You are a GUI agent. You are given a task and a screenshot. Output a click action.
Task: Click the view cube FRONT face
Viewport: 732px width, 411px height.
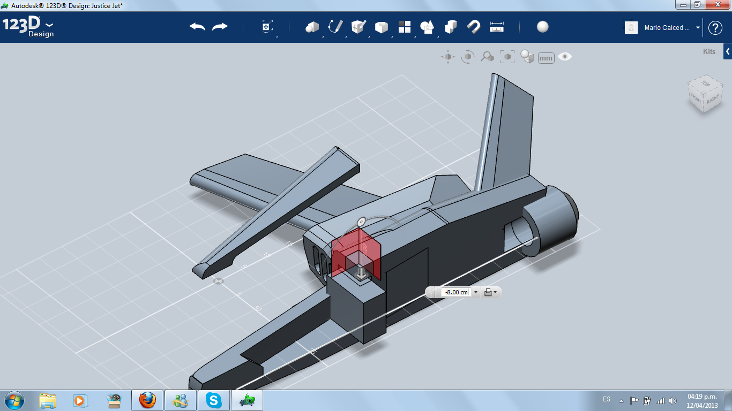click(696, 97)
